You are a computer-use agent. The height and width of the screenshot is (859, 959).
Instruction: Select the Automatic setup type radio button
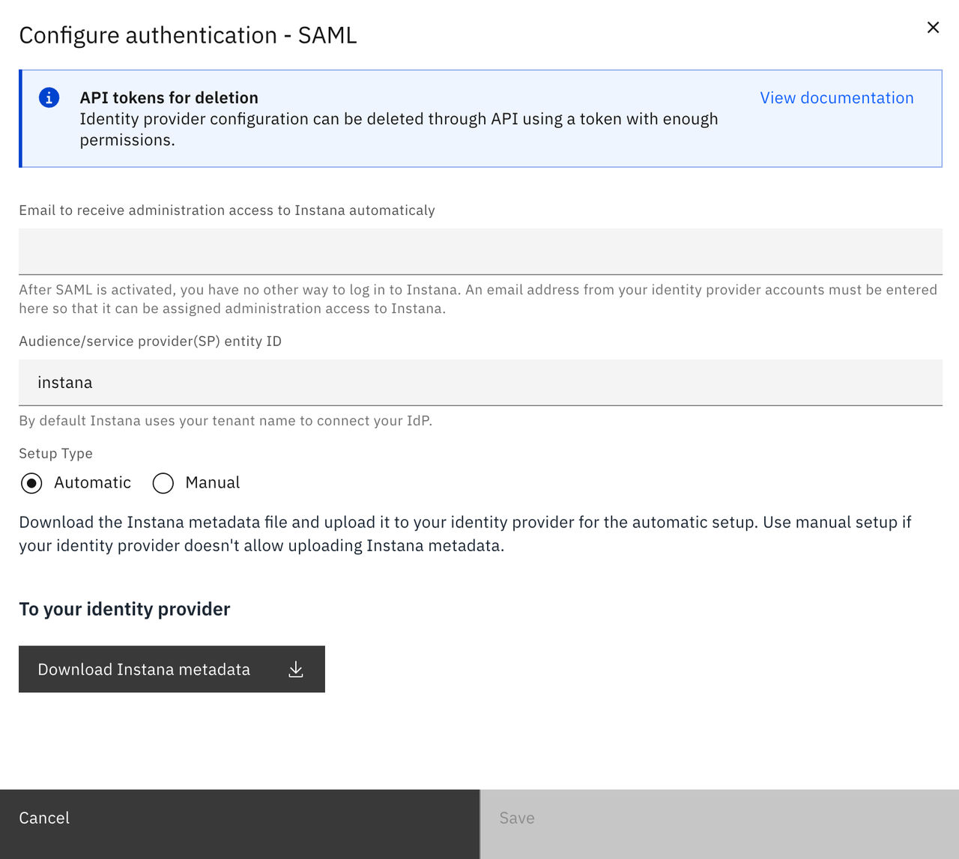pos(31,483)
